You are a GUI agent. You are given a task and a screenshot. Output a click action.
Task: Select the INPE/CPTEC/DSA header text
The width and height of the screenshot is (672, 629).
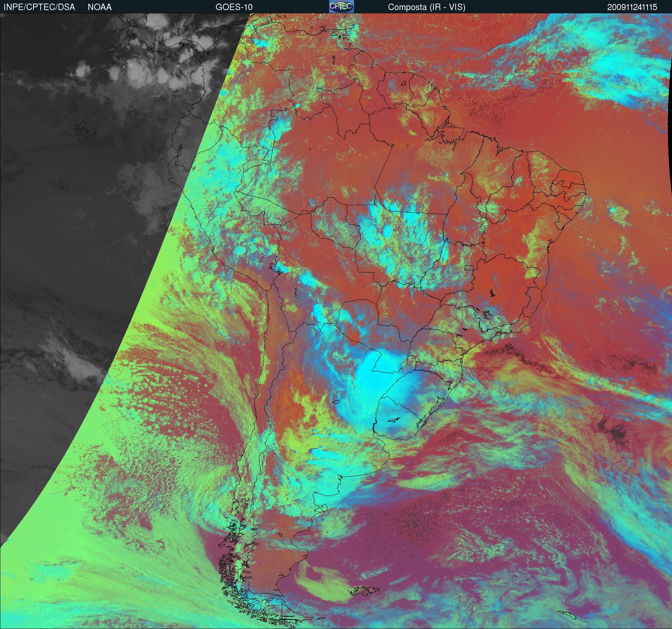39,7
